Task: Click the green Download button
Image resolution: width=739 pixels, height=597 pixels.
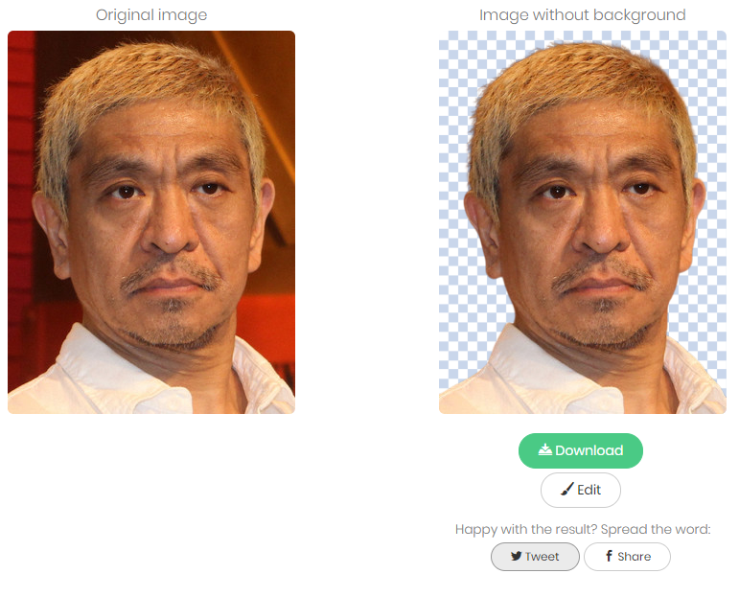Action: pyautogui.click(x=581, y=450)
